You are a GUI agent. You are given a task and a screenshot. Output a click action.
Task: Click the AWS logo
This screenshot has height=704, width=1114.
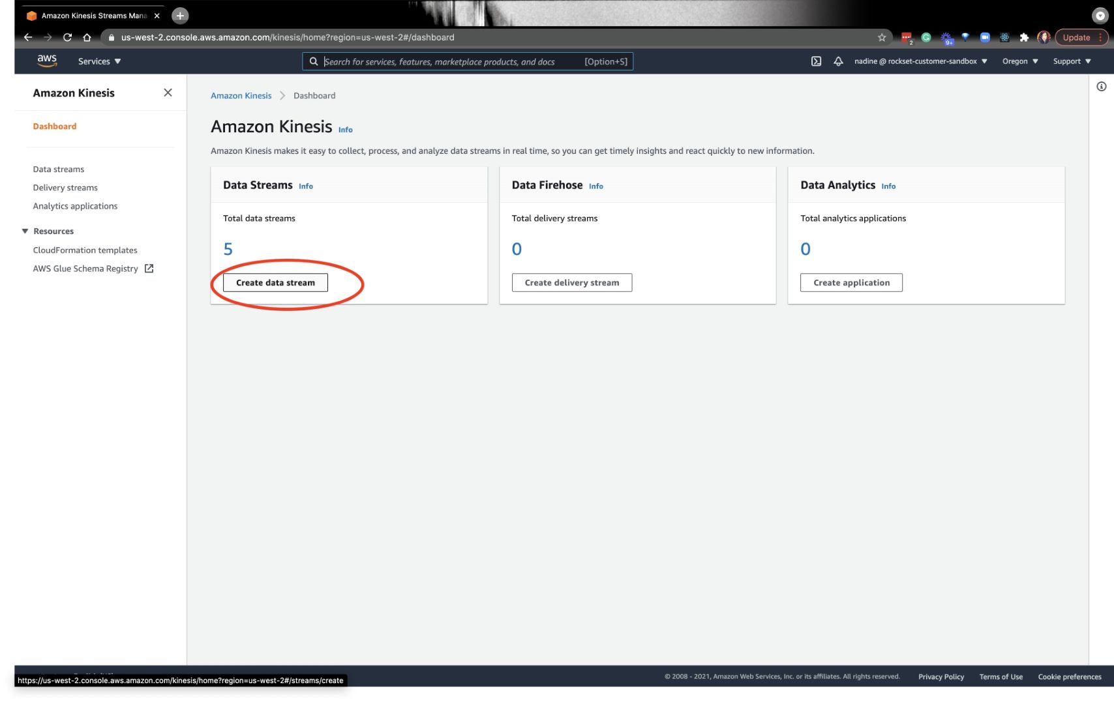click(47, 61)
